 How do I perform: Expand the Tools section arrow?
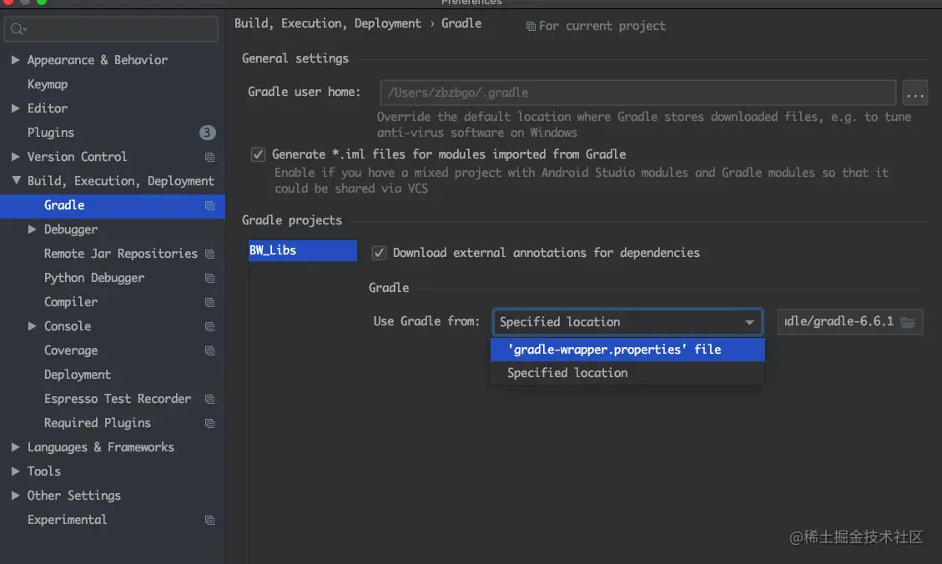coord(16,471)
